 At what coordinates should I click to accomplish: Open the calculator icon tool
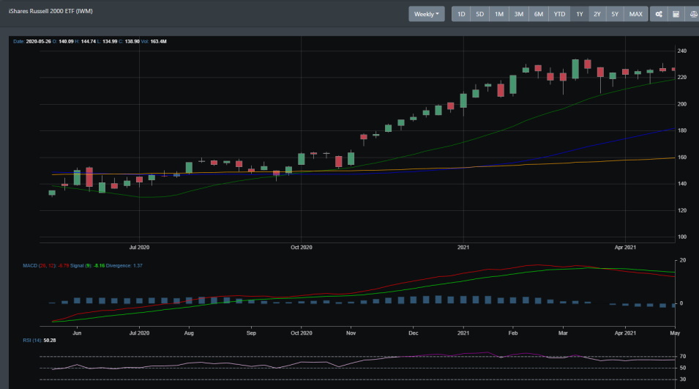[x=676, y=14]
